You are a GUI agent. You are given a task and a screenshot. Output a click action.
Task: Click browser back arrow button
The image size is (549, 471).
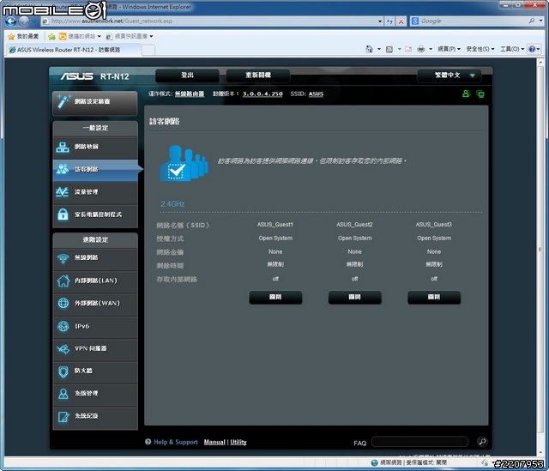coord(10,21)
